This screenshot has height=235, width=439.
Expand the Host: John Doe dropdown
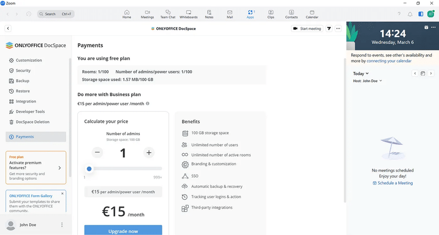click(367, 81)
